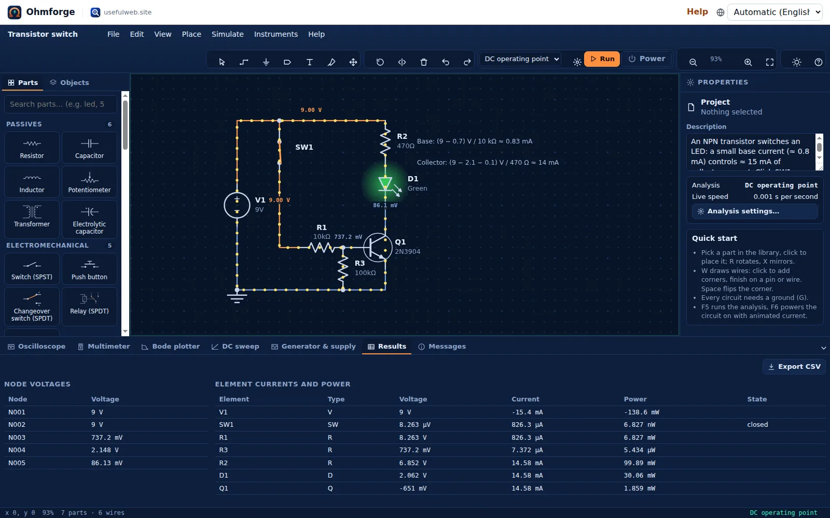Viewport: 830px width, 518px height.
Task: Click the help question mark icon in toolbar
Action: (819, 62)
